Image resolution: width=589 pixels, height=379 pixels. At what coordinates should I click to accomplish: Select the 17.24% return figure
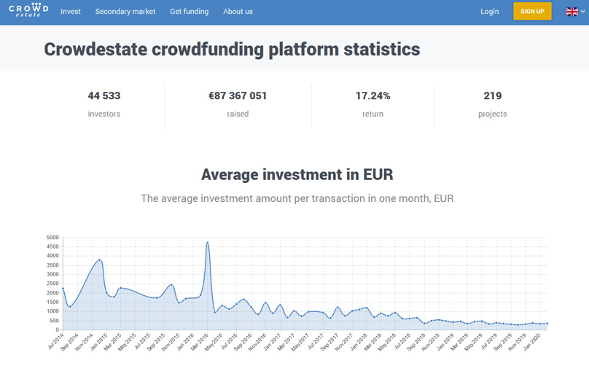coord(372,95)
